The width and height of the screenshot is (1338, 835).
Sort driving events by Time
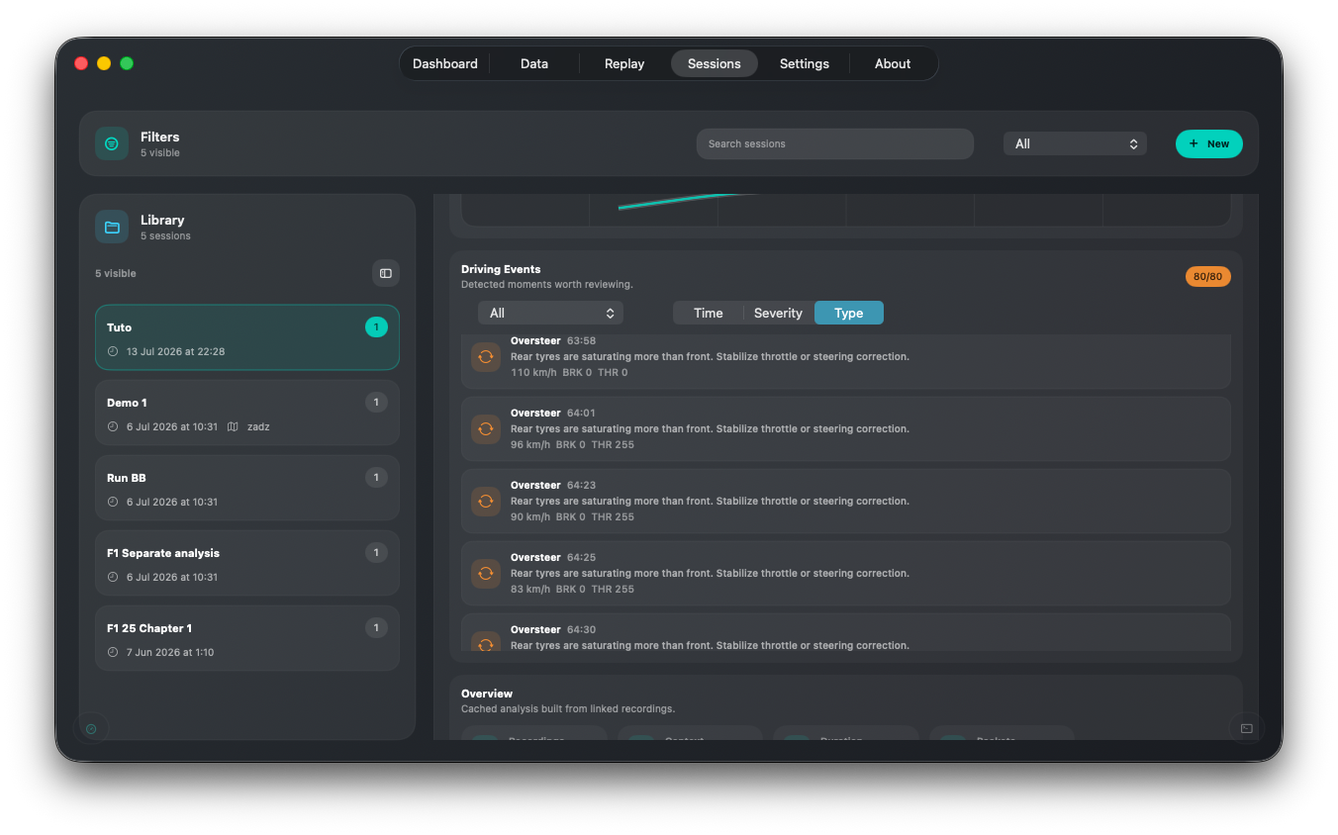click(x=709, y=313)
